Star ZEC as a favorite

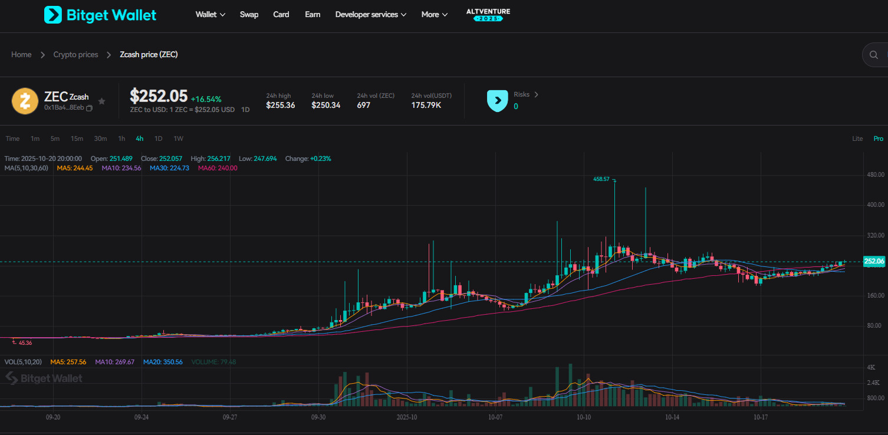(x=101, y=101)
